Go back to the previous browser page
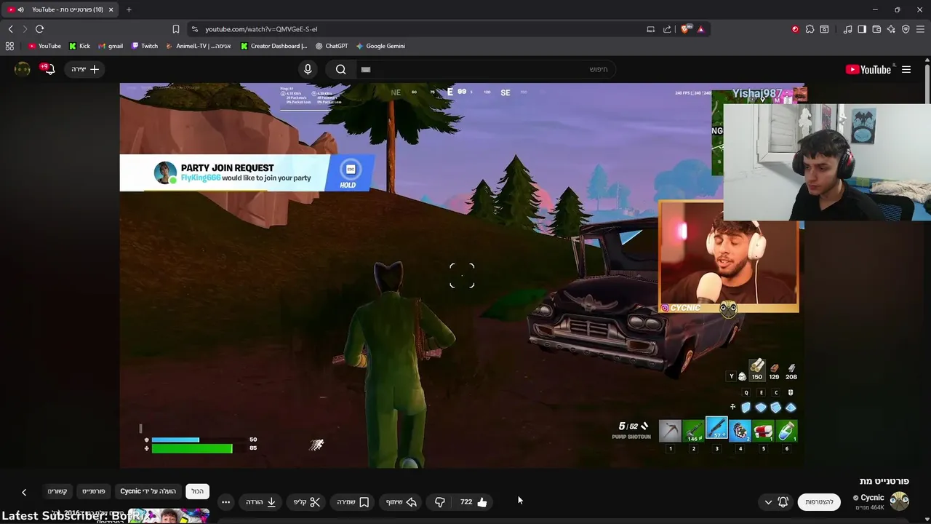 10,29
